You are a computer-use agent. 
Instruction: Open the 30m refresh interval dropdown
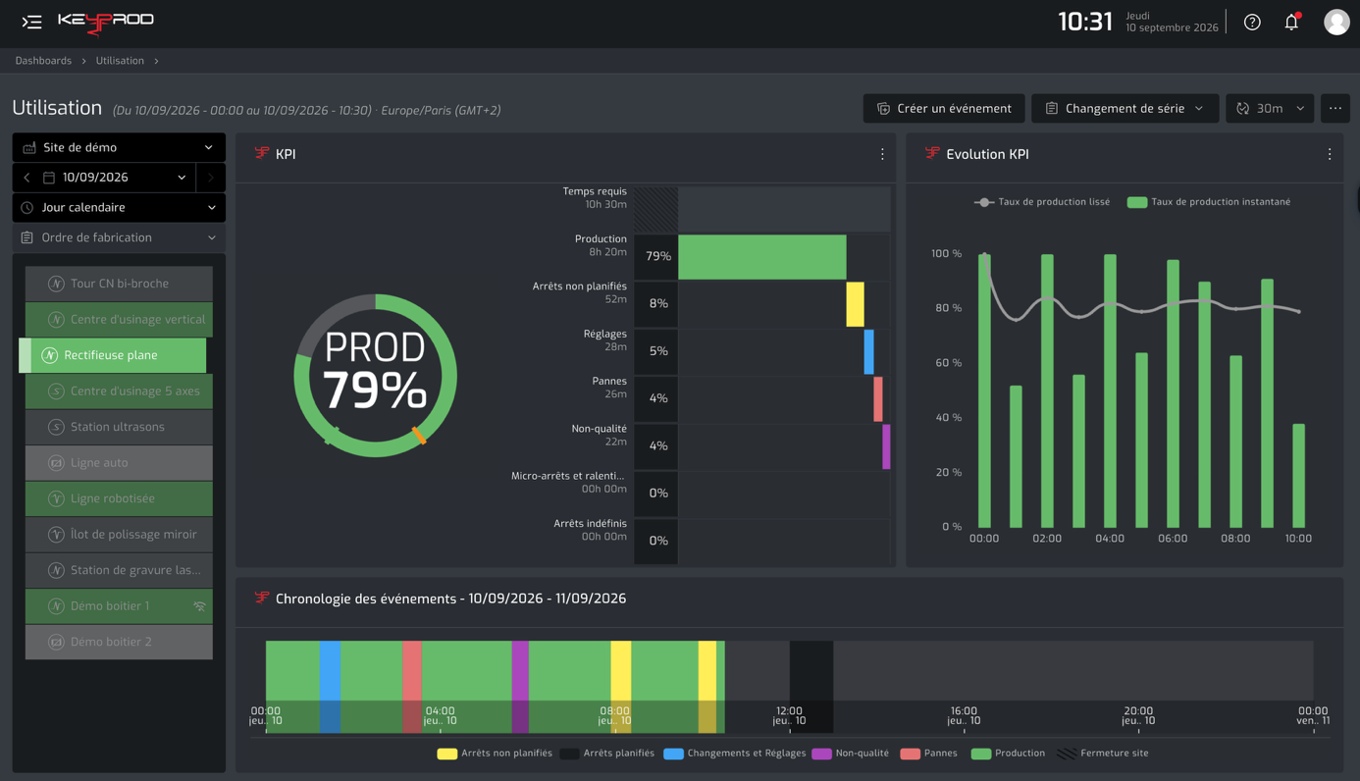pyautogui.click(x=1270, y=108)
